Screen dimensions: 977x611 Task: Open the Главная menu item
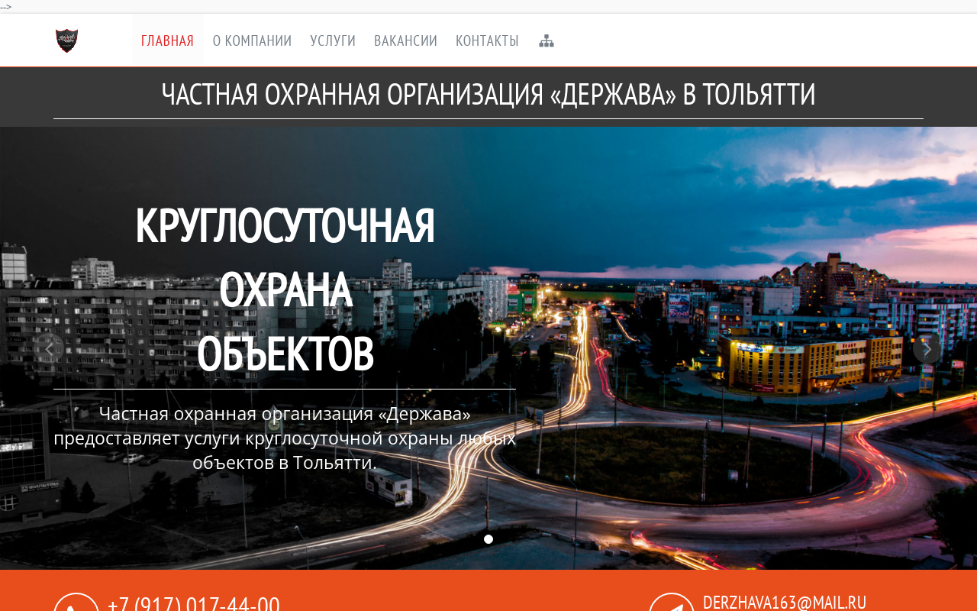pos(167,41)
